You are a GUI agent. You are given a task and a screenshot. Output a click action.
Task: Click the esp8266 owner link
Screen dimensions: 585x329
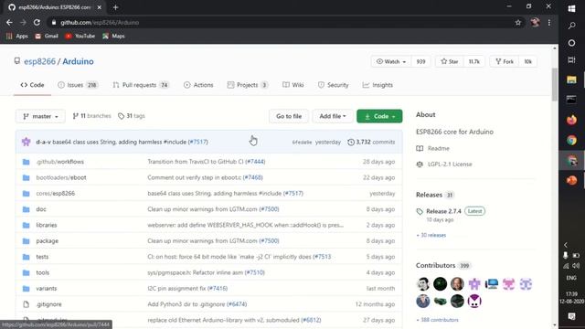(39, 61)
